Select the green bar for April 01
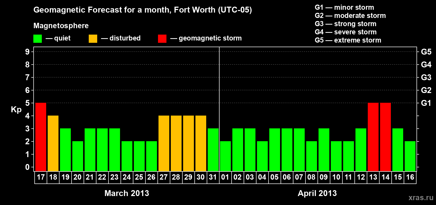Screen dimensions: 436x205 (225, 156)
